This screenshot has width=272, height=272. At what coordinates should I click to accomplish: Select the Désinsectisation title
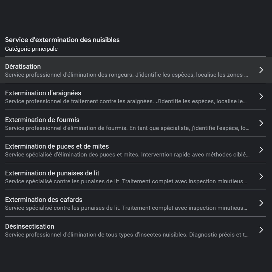point(29,226)
